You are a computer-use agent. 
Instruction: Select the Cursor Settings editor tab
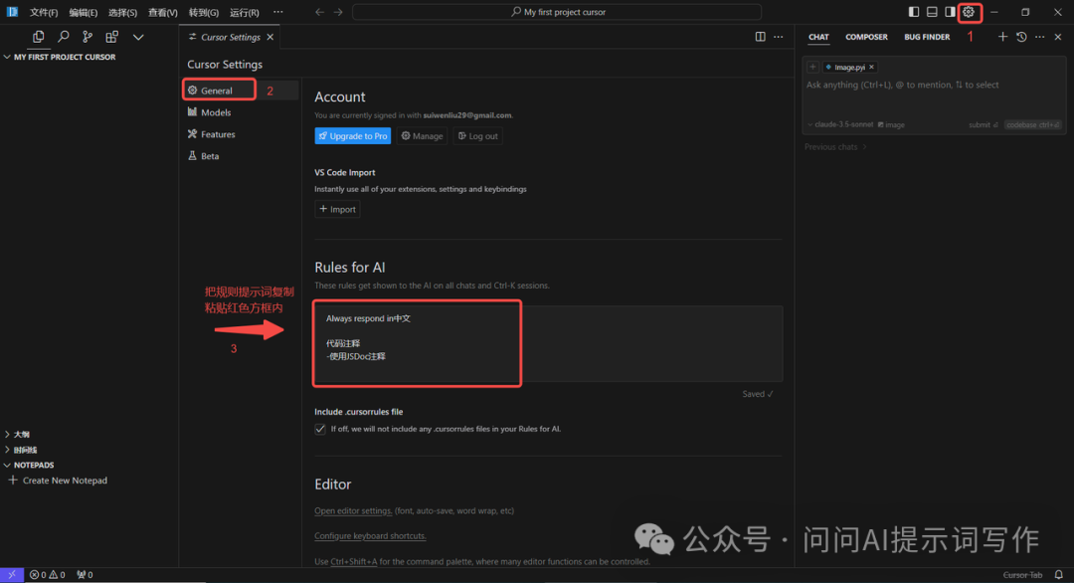click(x=230, y=37)
